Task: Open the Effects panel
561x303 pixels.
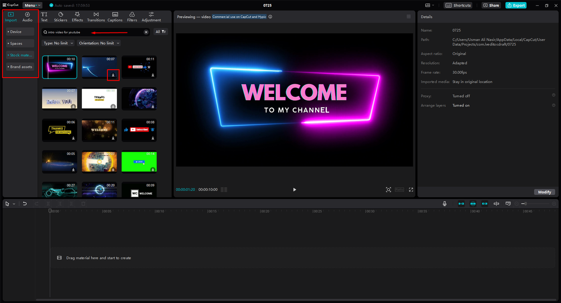Action: click(x=78, y=17)
